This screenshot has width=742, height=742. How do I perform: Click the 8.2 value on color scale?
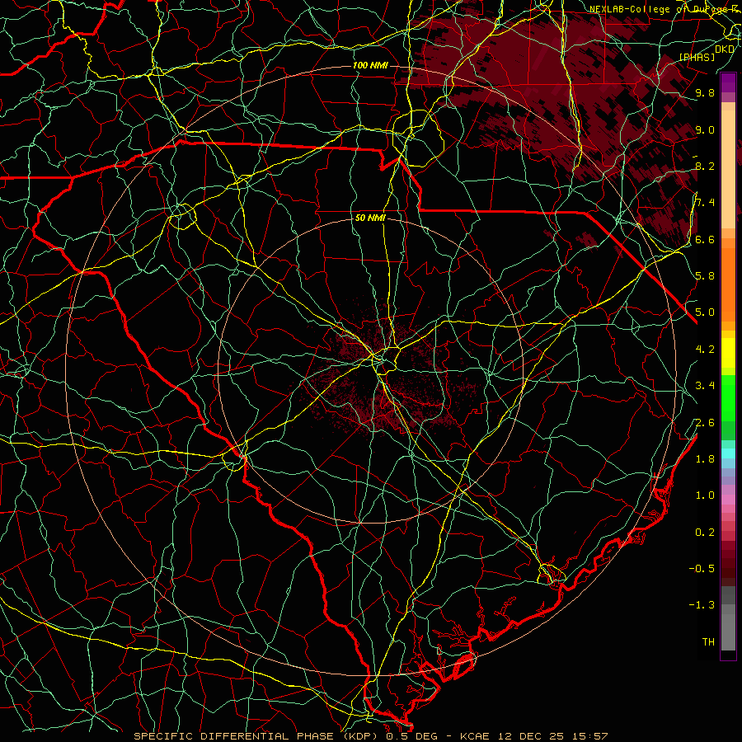(x=705, y=167)
